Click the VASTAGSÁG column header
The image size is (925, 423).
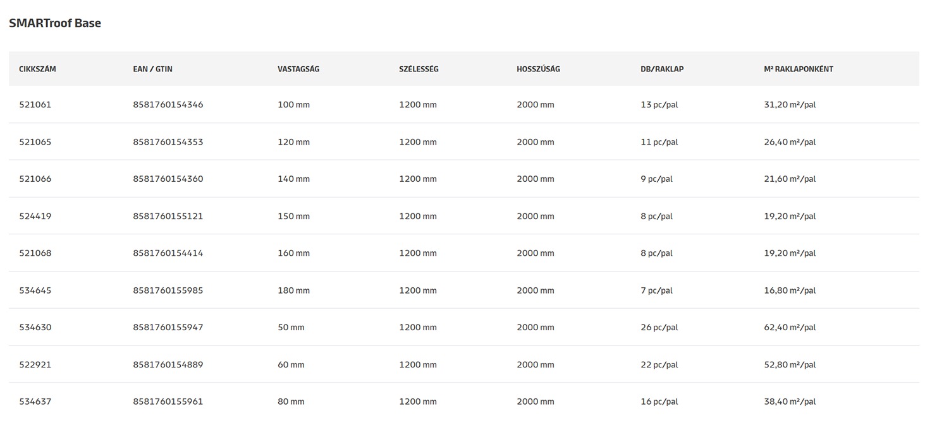(298, 69)
